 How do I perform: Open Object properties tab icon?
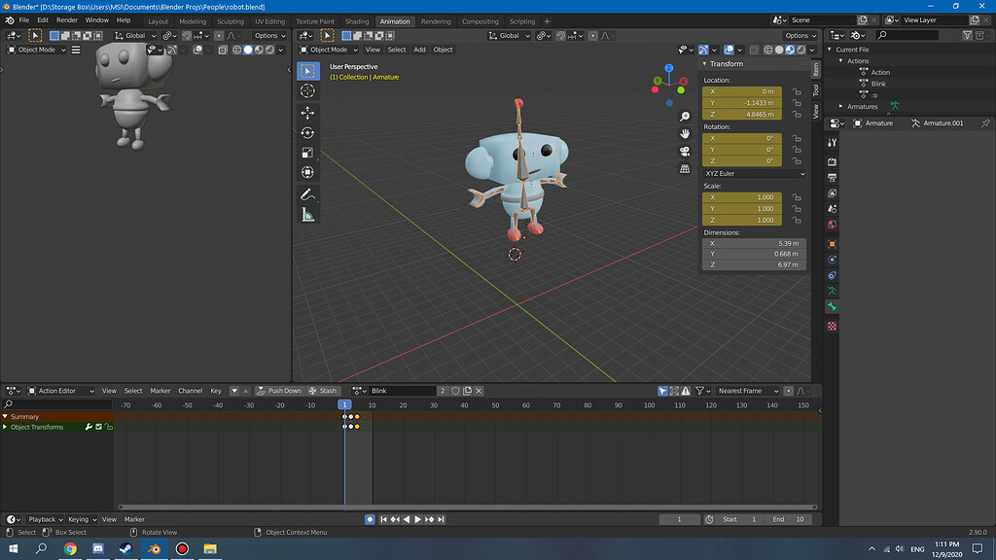[x=833, y=244]
